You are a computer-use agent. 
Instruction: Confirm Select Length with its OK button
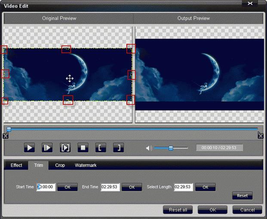coord(205,187)
